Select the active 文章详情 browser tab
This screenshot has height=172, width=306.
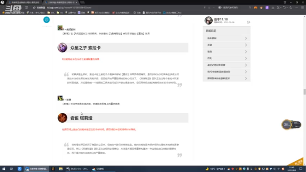[60, 2]
